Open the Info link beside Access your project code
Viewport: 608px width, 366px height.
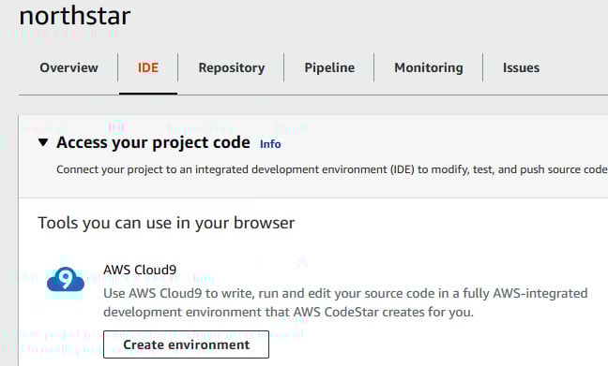[x=270, y=144]
